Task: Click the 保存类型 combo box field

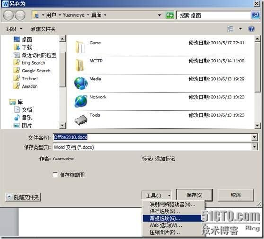Action: [x=152, y=147]
